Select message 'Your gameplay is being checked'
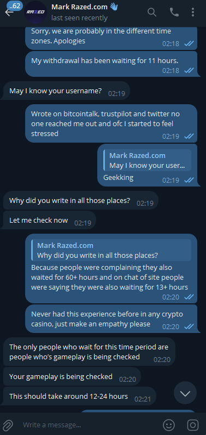 coord(72,376)
